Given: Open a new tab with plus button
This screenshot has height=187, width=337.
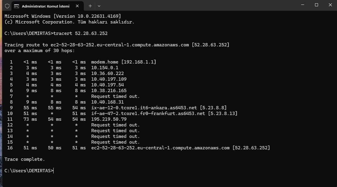Looking at the screenshot, I should pyautogui.click(x=90, y=6).
